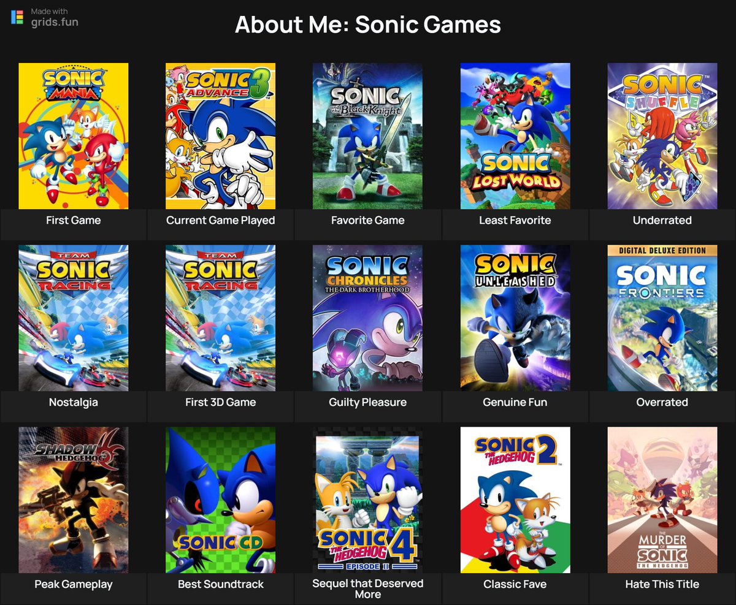Choose the Sonic the Hedgehog 2 cover
Image resolution: width=736 pixels, height=605 pixels.
click(x=515, y=500)
